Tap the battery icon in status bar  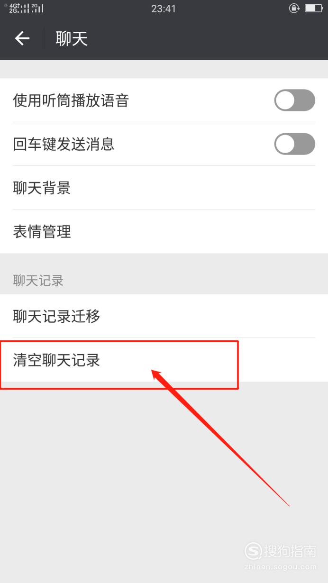(x=313, y=8)
